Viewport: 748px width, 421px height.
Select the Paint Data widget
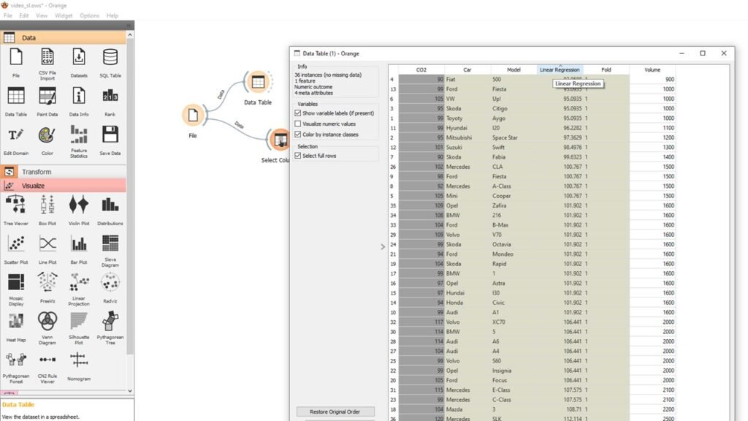47,101
